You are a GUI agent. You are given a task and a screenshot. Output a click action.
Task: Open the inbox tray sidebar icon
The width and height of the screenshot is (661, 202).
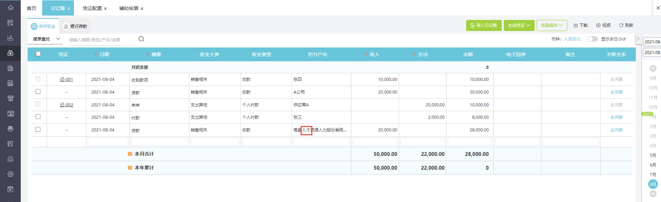coord(10,159)
